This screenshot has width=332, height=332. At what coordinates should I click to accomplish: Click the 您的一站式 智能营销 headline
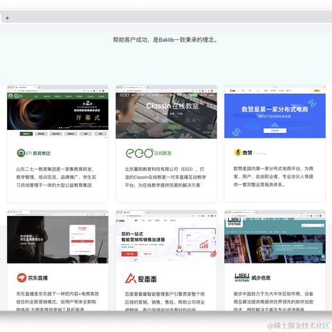click(143, 237)
